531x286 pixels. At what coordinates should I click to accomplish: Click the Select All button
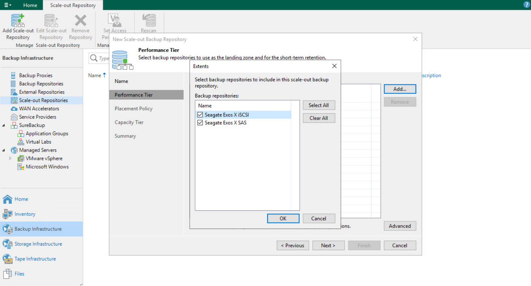[x=318, y=105]
